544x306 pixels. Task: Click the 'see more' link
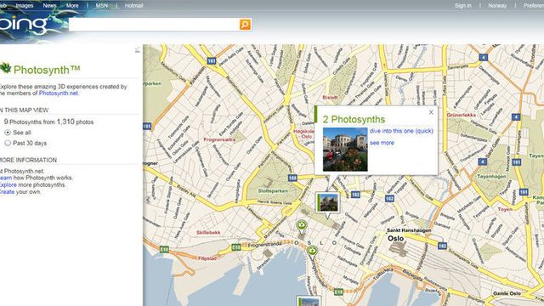(x=382, y=143)
